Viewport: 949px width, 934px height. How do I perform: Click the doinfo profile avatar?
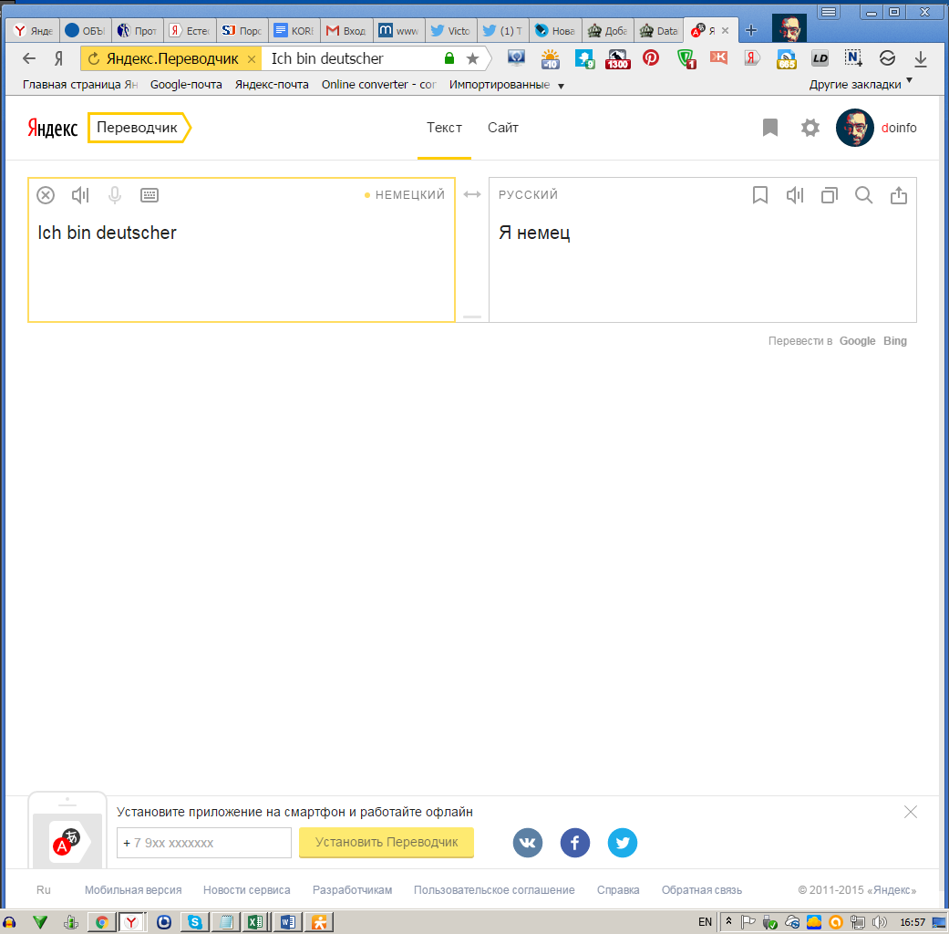click(854, 127)
